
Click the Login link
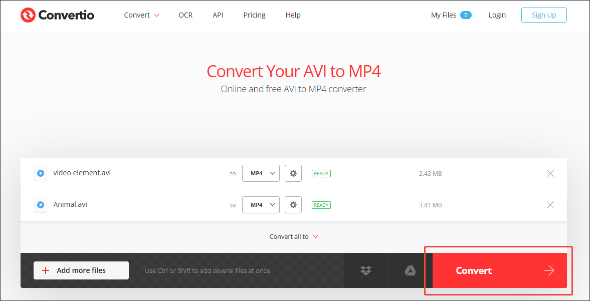[497, 15]
